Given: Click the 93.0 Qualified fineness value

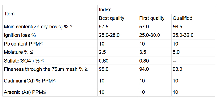Looking at the screenshot, I should click(193, 69).
